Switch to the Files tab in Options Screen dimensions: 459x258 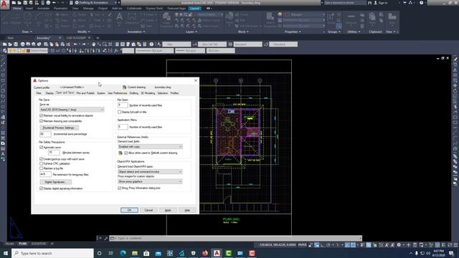pos(39,93)
